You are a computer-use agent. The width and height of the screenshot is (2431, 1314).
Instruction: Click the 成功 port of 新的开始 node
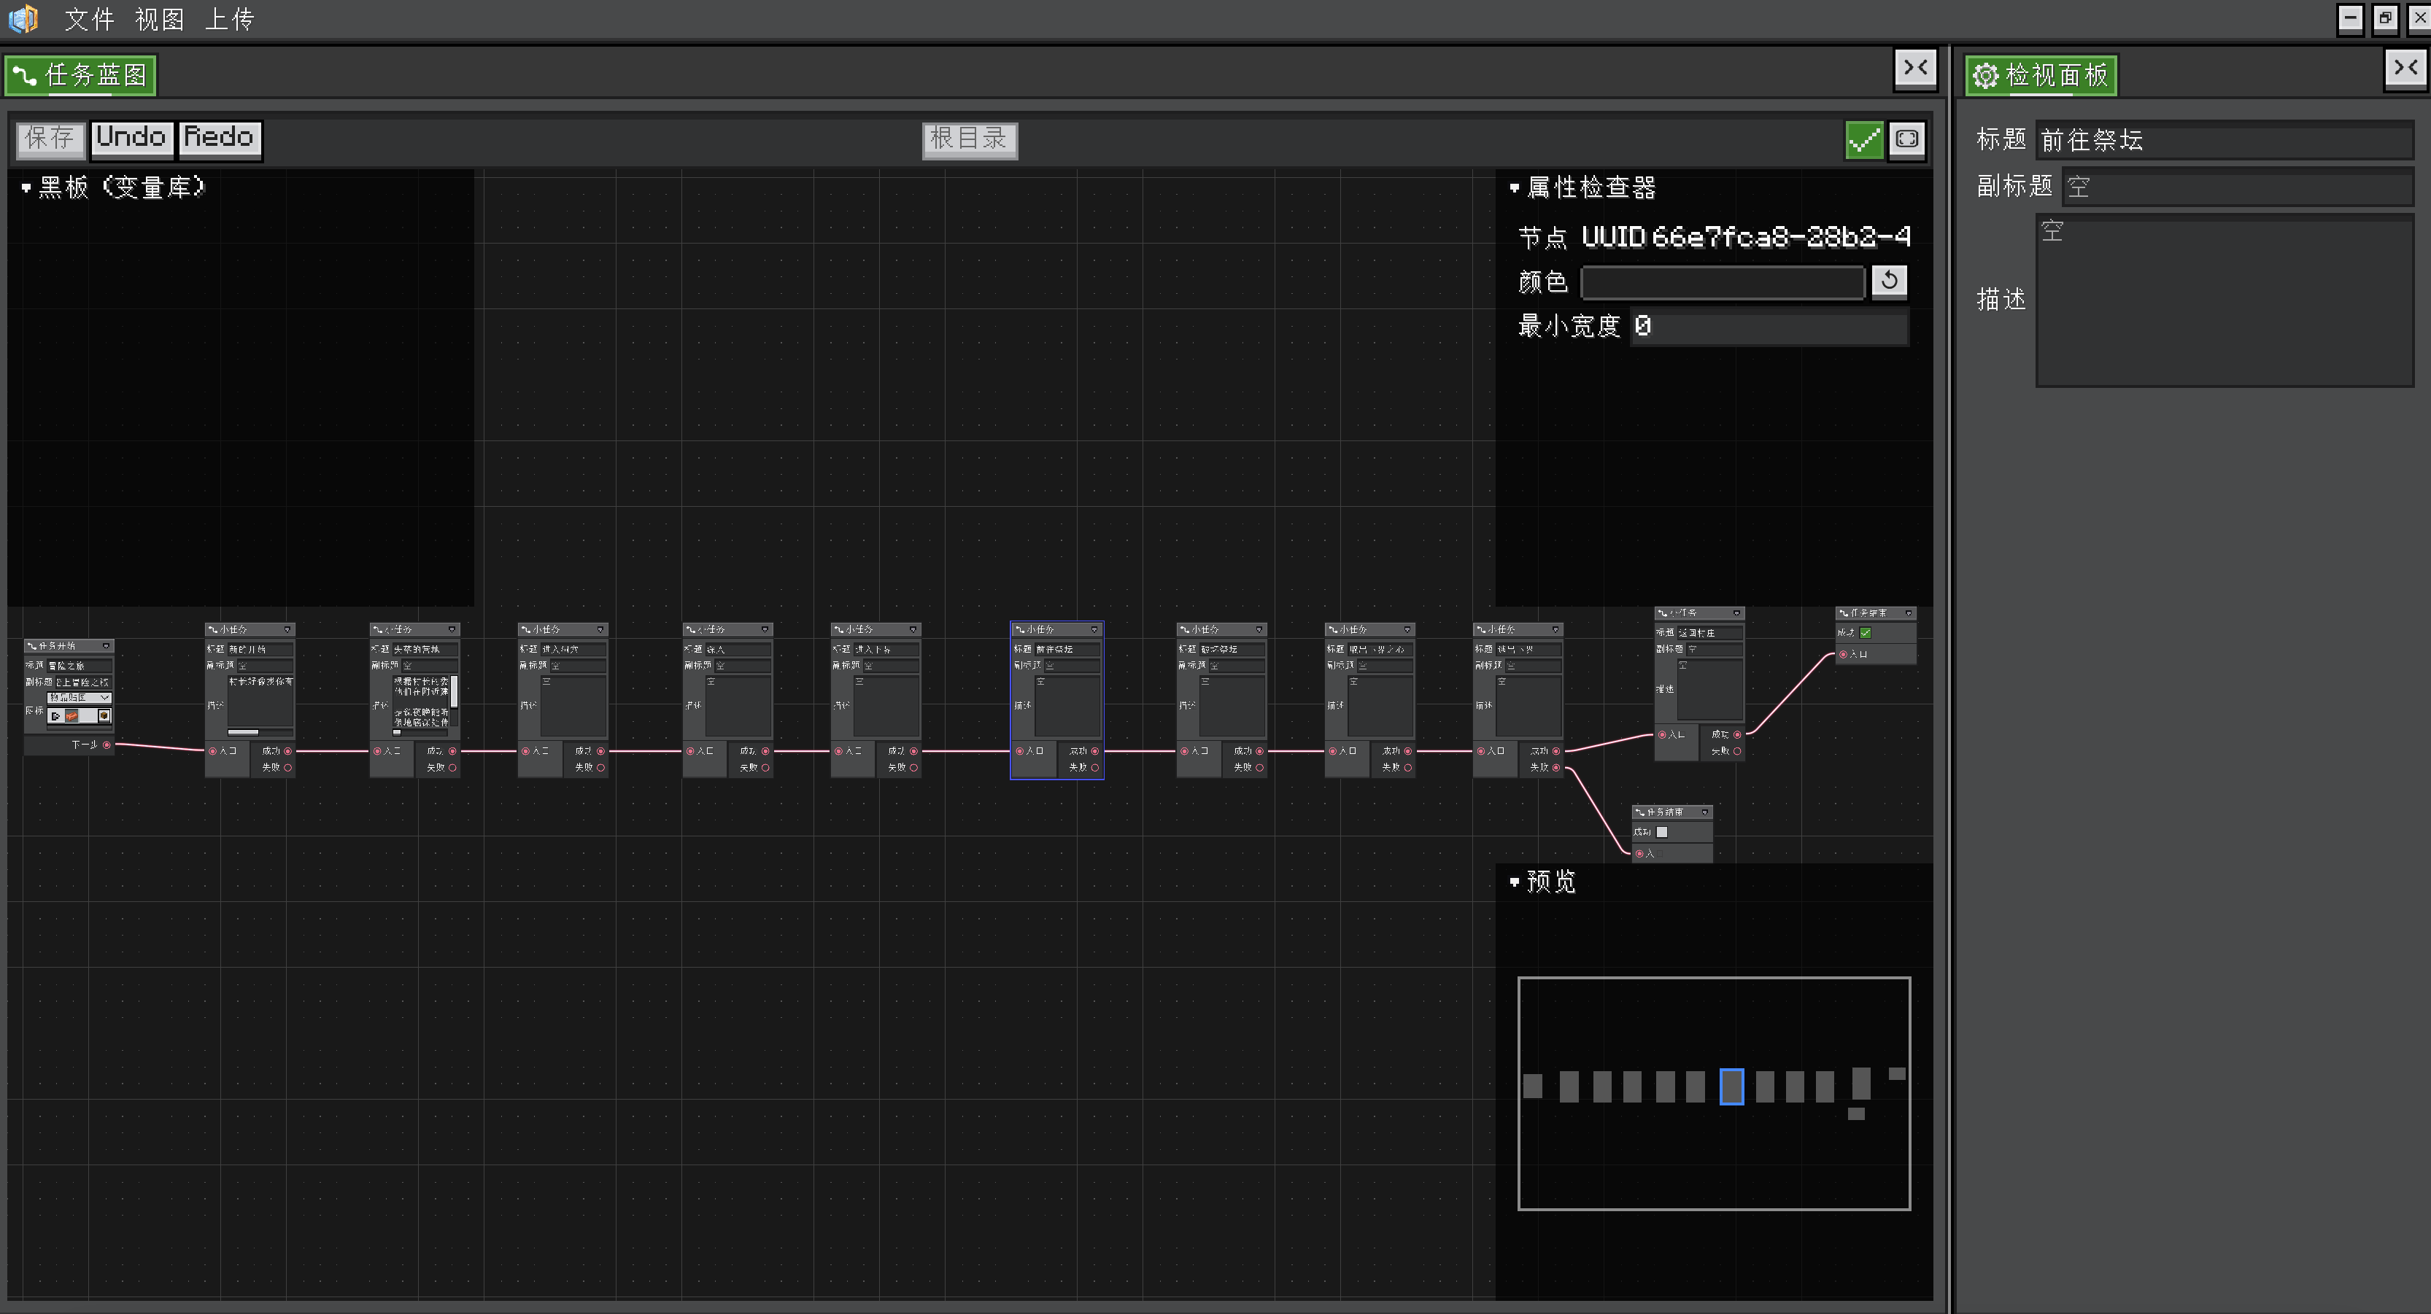click(x=288, y=751)
